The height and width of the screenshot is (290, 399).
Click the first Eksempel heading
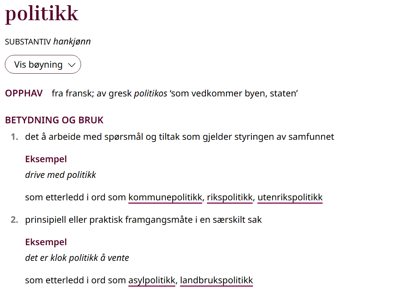point(46,159)
